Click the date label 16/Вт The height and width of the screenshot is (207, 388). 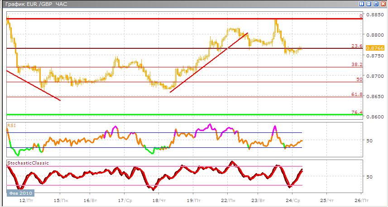[90, 200]
